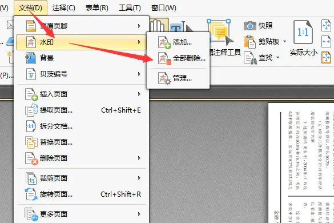Click the rotated PDF page in viewer
Viewport: 334px width, 223px height.
[301, 163]
